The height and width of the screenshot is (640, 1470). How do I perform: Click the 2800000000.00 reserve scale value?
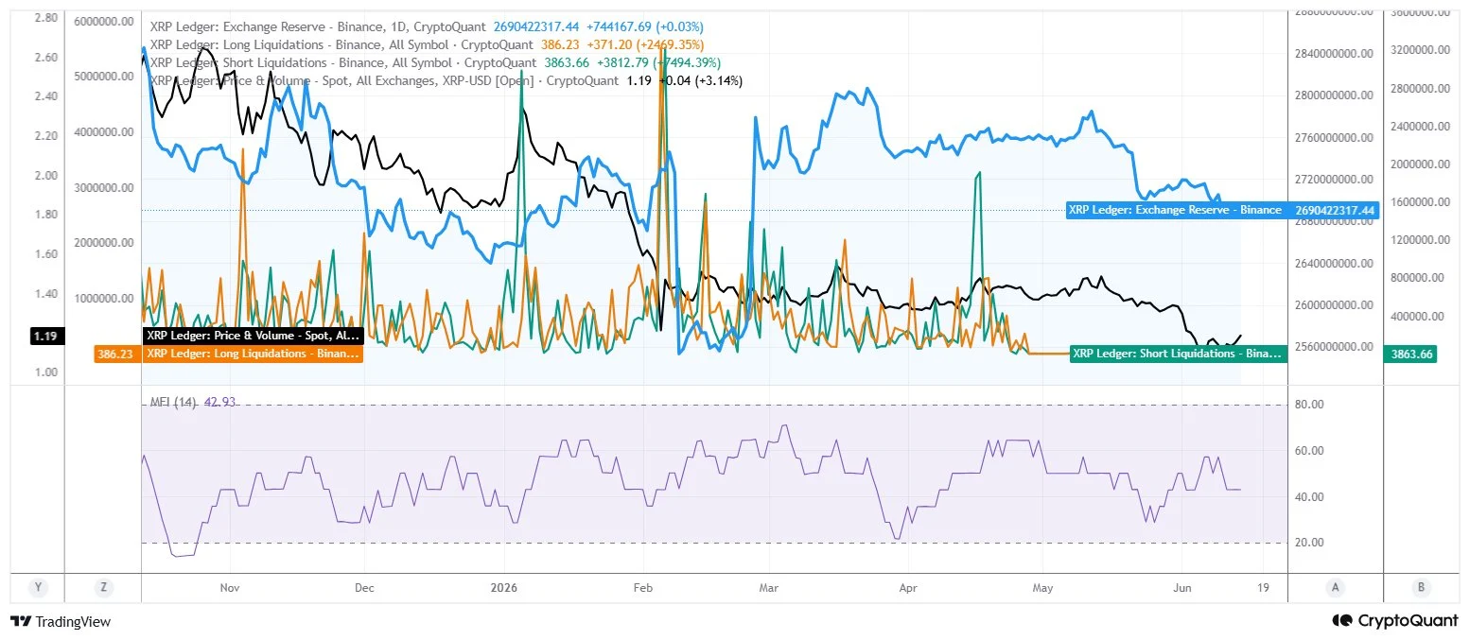[1335, 95]
